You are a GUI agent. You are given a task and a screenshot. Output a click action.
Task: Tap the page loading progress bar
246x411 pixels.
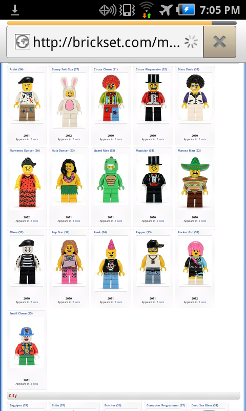tap(122, 23)
